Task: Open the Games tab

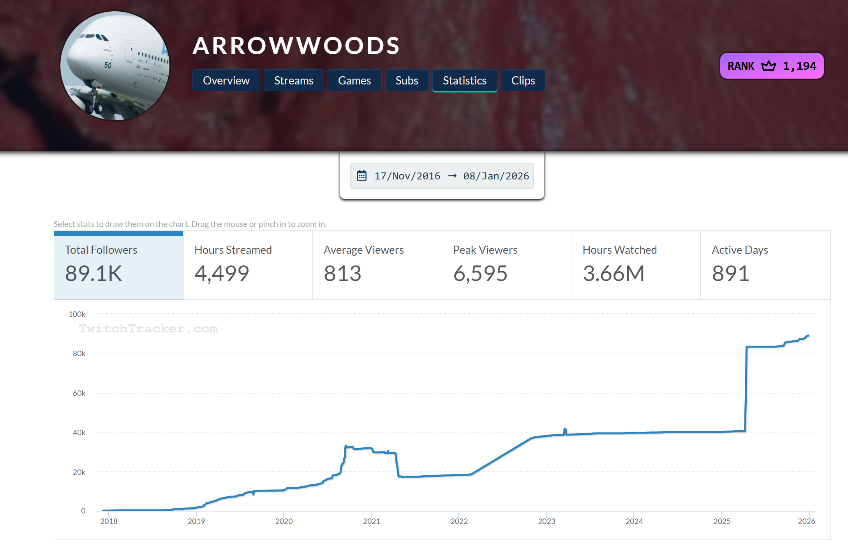Action: (354, 81)
